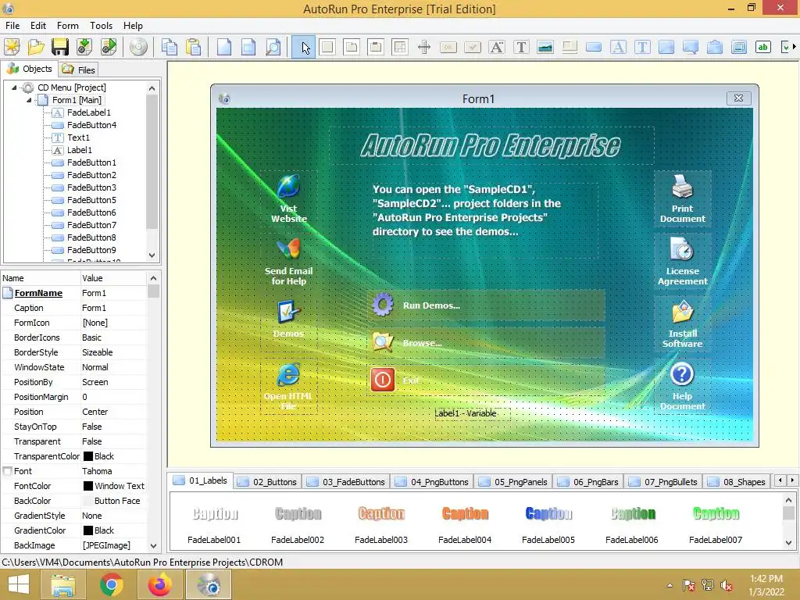
Task: Expand the Font property box in the property list
Action: 7,471
